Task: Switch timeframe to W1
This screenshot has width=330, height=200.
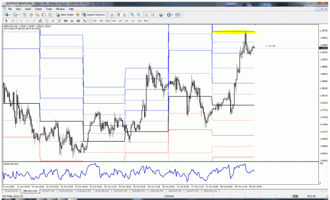Action: pos(139,21)
